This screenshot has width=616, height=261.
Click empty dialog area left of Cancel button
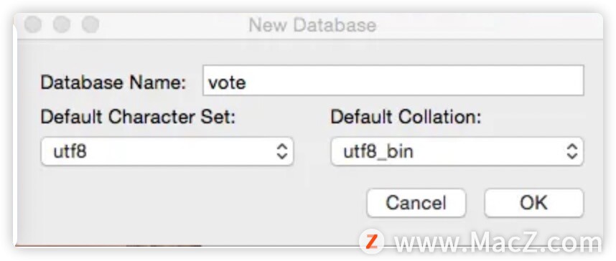tap(197, 203)
